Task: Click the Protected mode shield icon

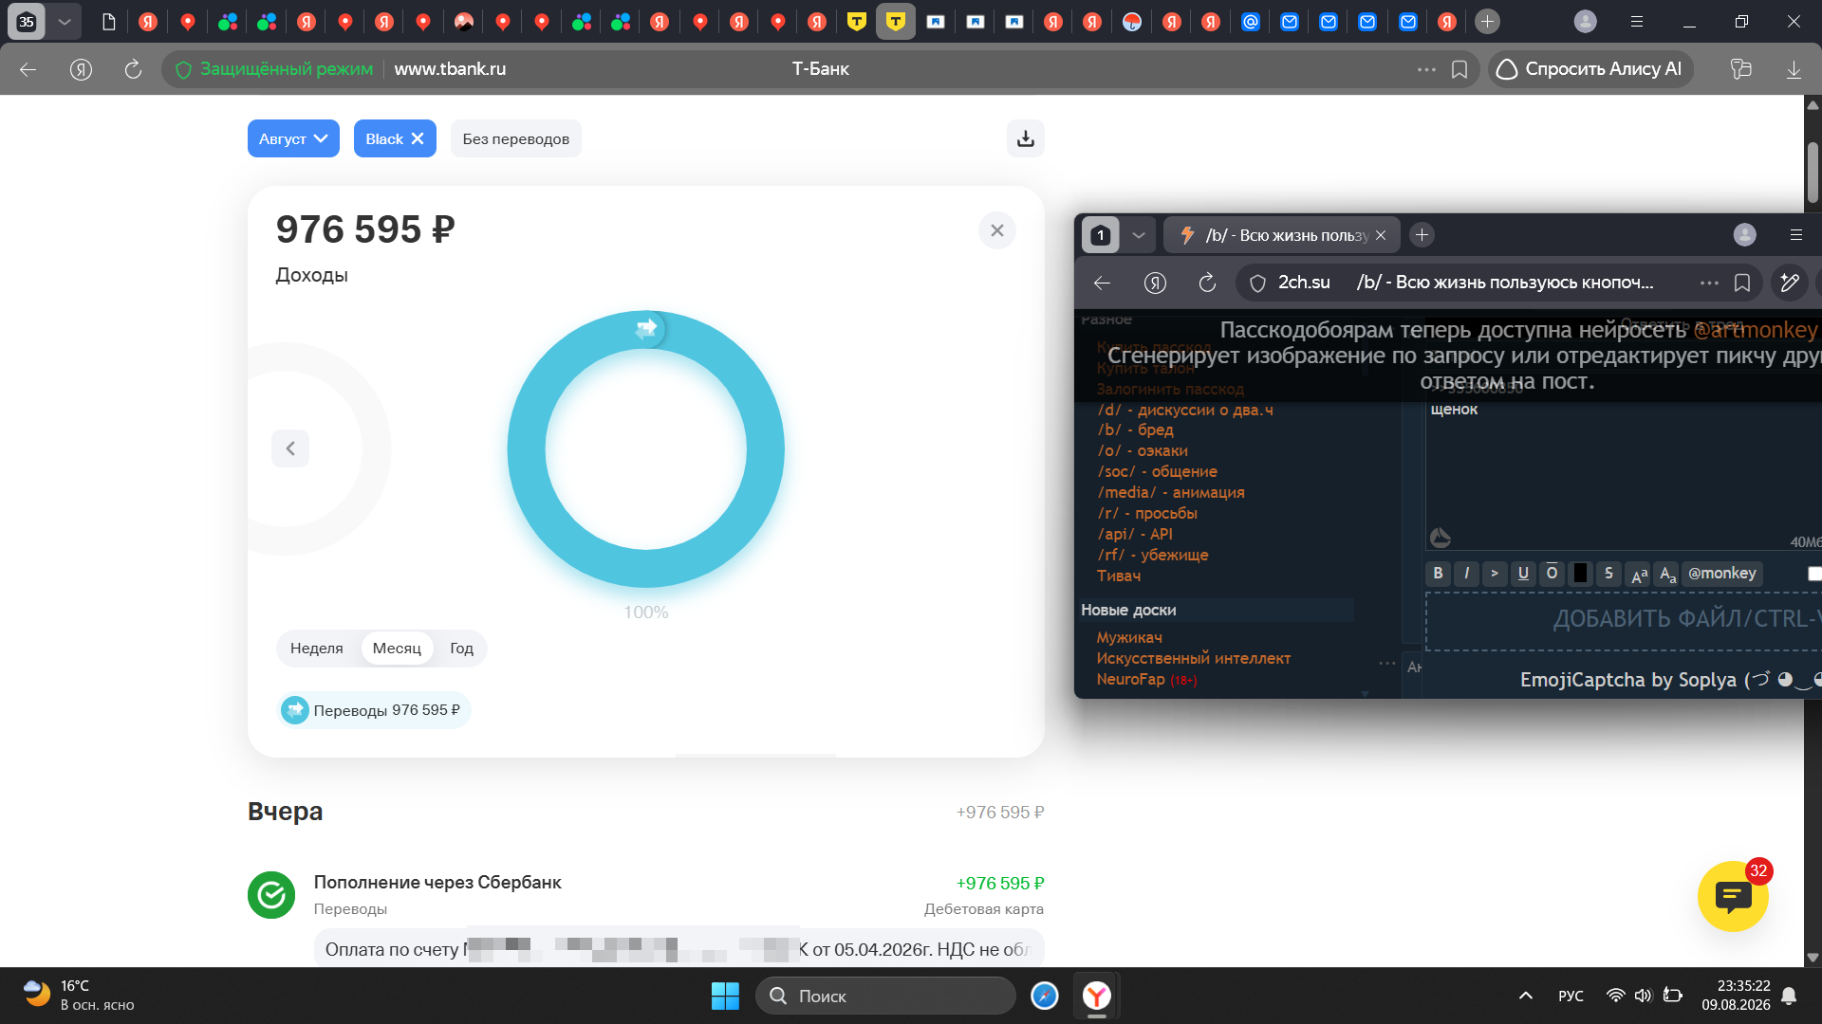Action: (x=183, y=69)
